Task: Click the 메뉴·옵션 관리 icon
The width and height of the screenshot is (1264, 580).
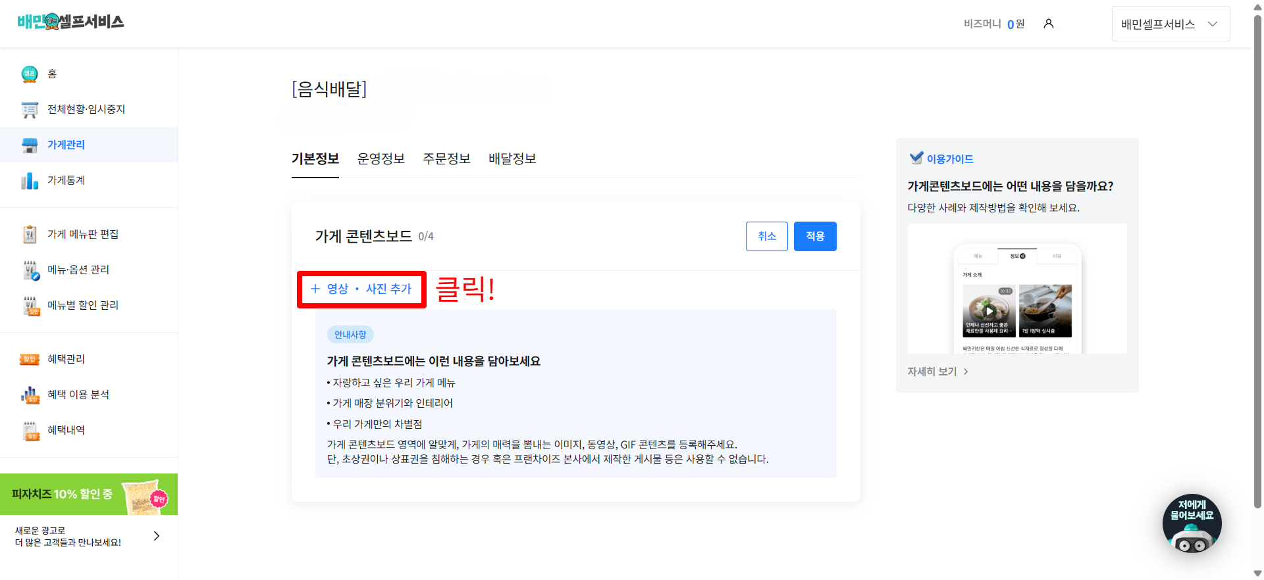Action: pos(31,270)
